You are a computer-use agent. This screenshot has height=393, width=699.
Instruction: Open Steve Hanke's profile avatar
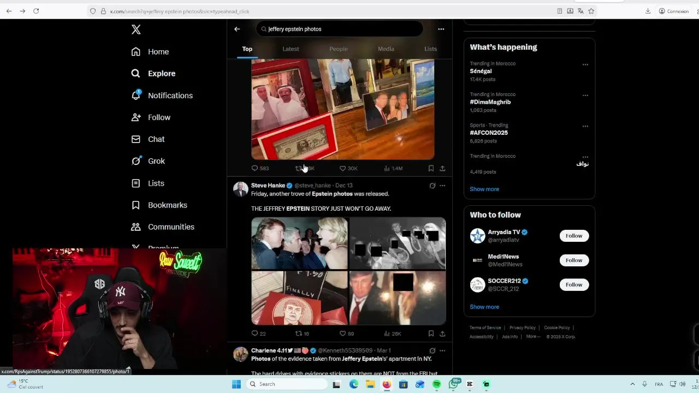click(240, 189)
